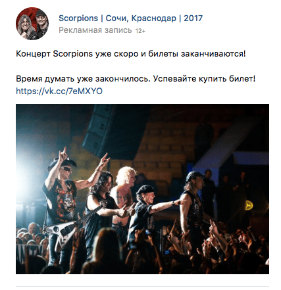This screenshot has width=281, height=290.
Task: Select the Концерт Scorpions уже скоро text line
Action: pyautogui.click(x=130, y=54)
